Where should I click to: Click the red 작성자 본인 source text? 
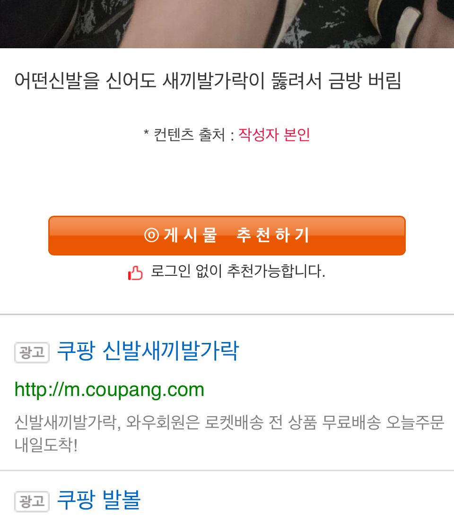point(274,135)
